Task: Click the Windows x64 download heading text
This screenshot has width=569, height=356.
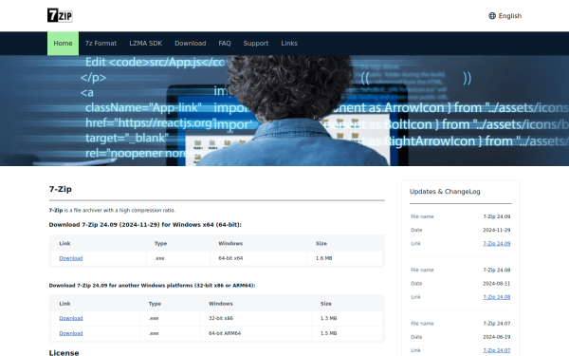Action: pos(145,224)
